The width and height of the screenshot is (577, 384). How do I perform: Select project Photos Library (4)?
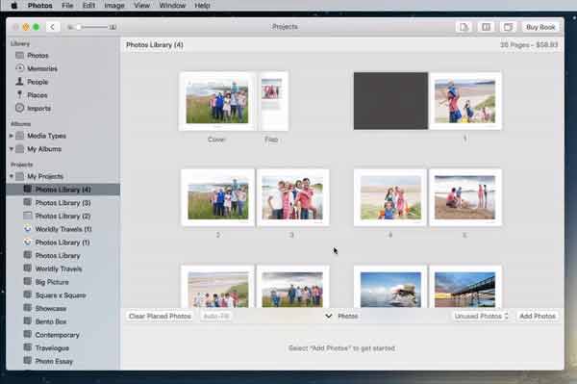[x=63, y=190]
